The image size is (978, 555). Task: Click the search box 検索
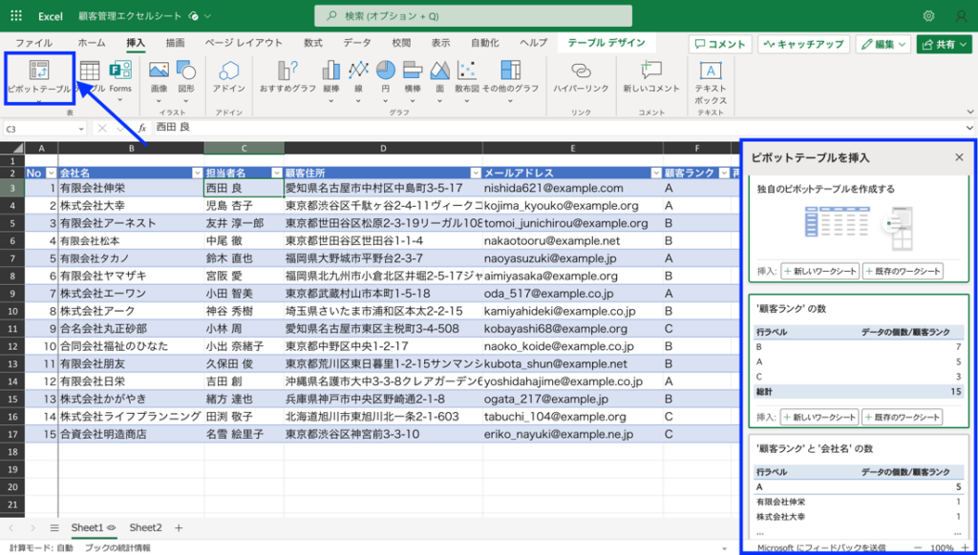[x=474, y=16]
